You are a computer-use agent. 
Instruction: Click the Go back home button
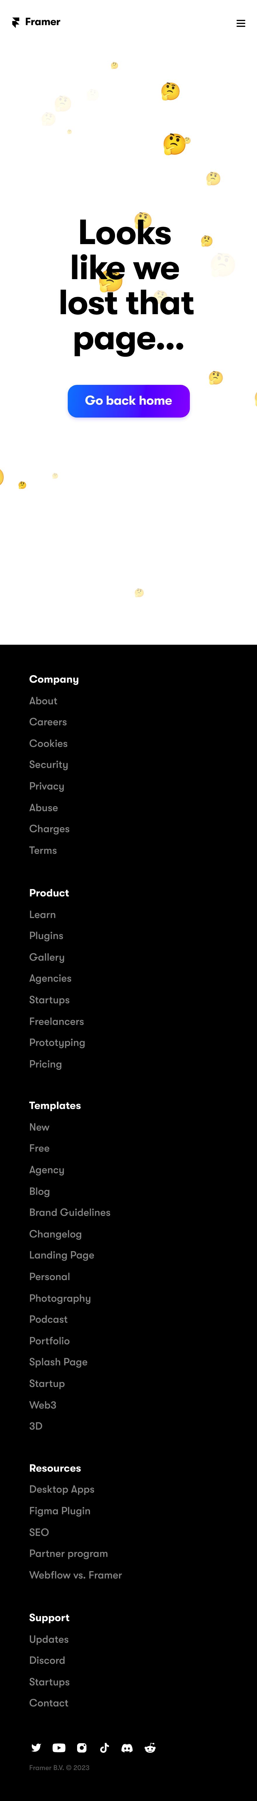coord(128,401)
